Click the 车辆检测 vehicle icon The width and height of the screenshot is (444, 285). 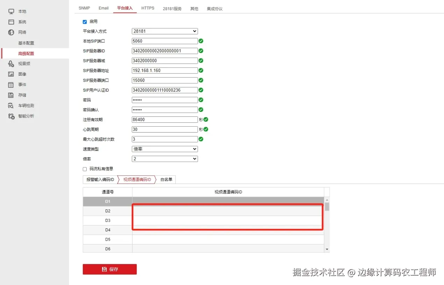click(11, 106)
